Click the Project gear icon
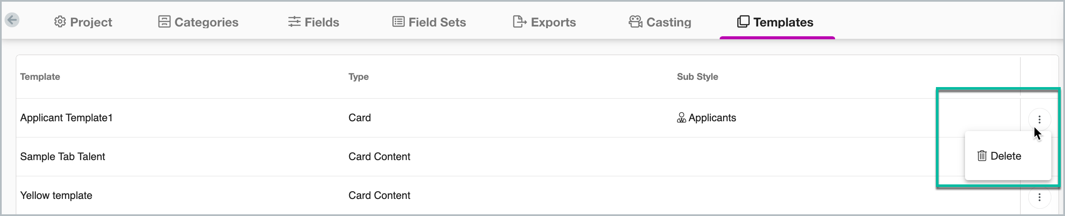The image size is (1065, 216). pyautogui.click(x=60, y=22)
